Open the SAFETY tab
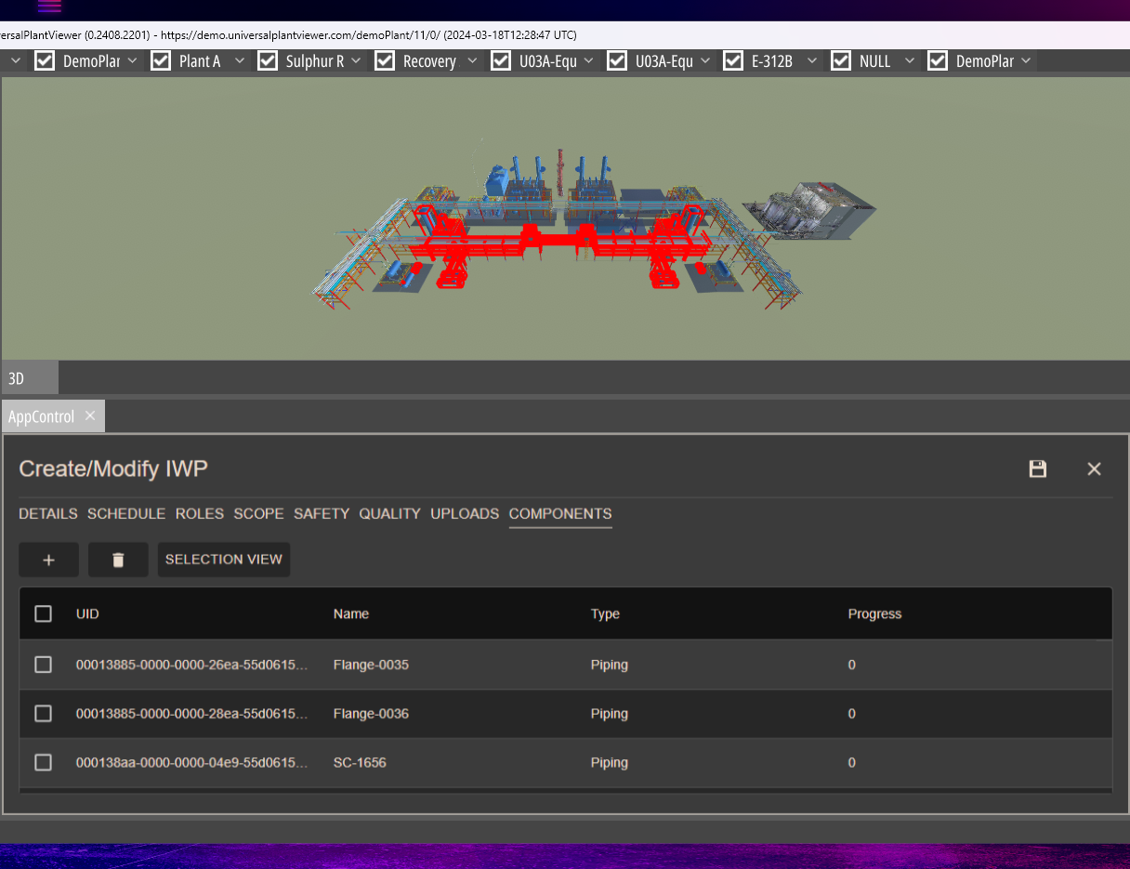The height and width of the screenshot is (869, 1130). [x=322, y=513]
